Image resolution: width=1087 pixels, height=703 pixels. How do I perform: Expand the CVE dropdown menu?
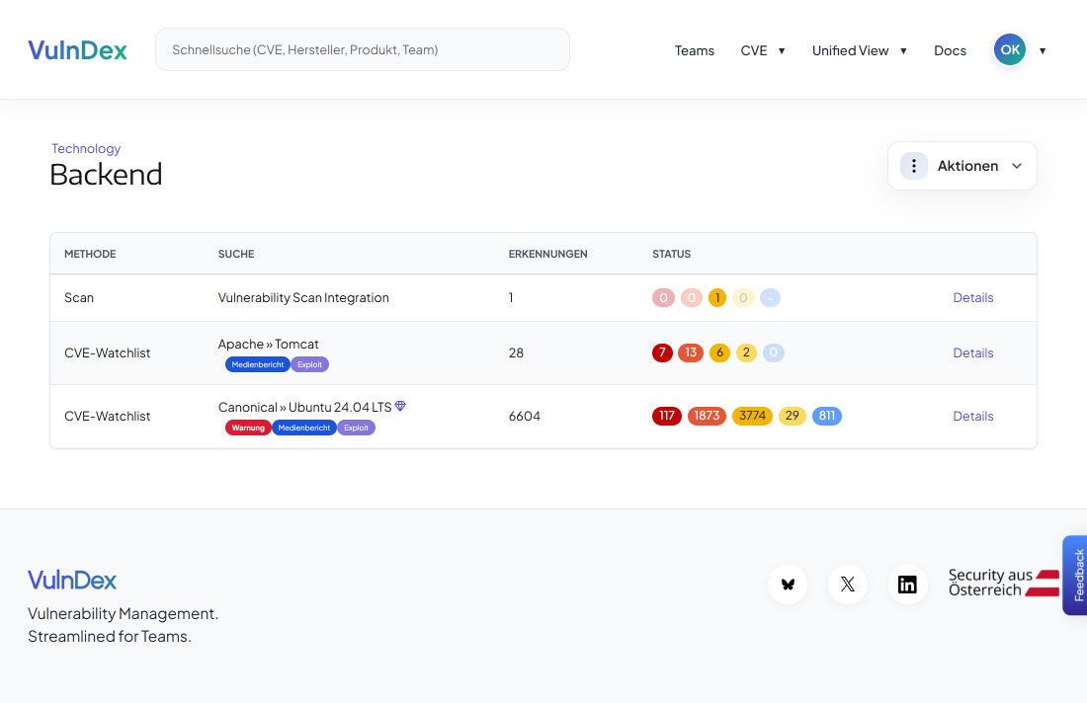coord(763,50)
